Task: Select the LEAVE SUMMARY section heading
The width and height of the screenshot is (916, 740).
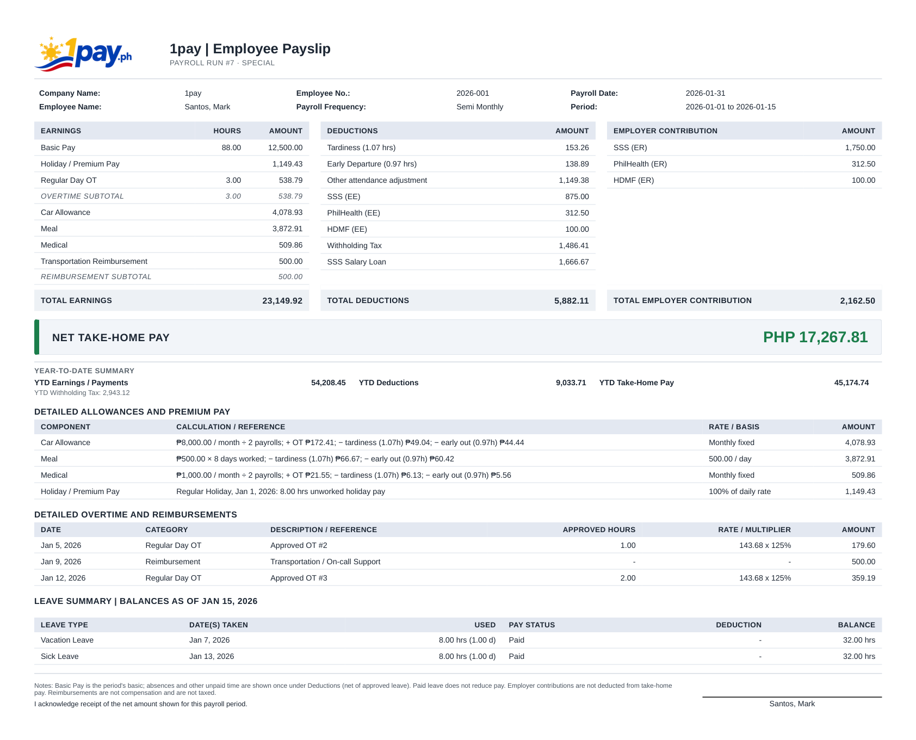Action: (x=146, y=601)
